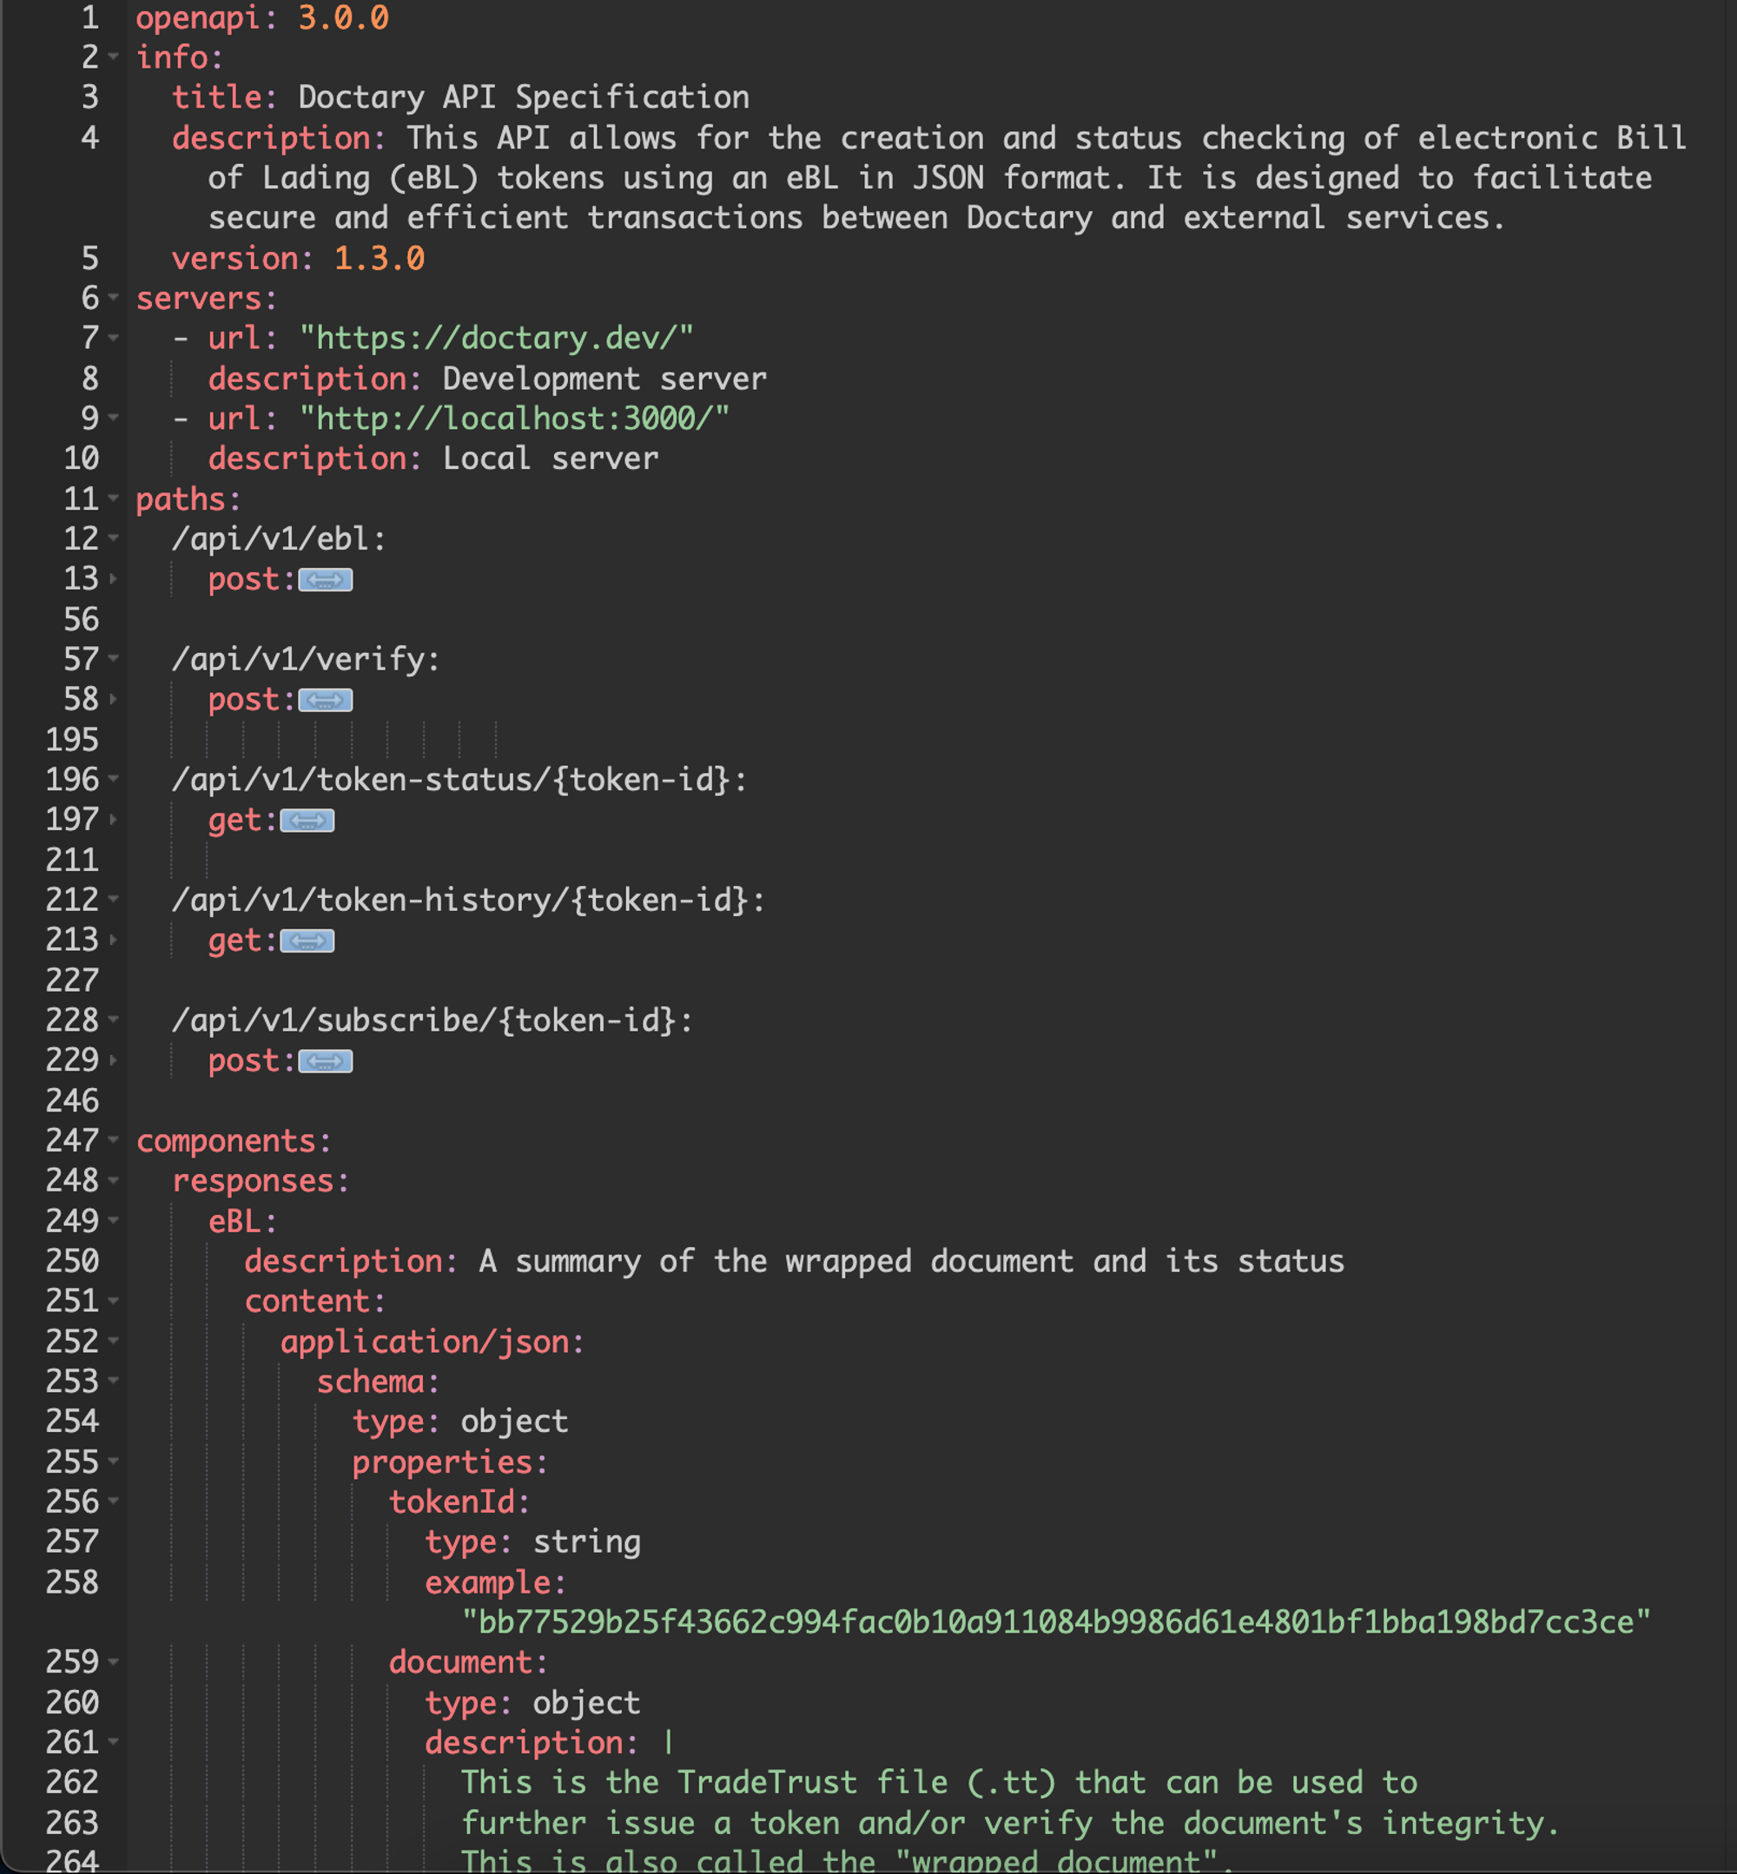Screen dimensions: 1737x1874
Task: Click 'Local server' description text
Action: (550, 459)
